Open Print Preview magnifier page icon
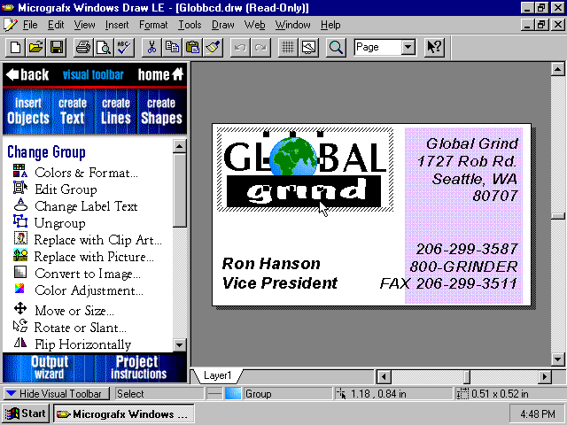The width and height of the screenshot is (567, 425). click(x=104, y=47)
